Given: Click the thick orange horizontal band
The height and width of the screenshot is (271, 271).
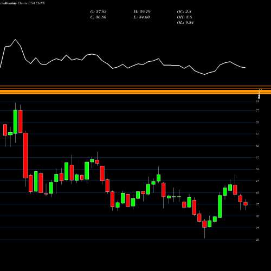Looking at the screenshot, I should (135, 92).
